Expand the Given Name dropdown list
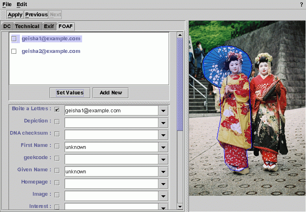 pos(163,172)
